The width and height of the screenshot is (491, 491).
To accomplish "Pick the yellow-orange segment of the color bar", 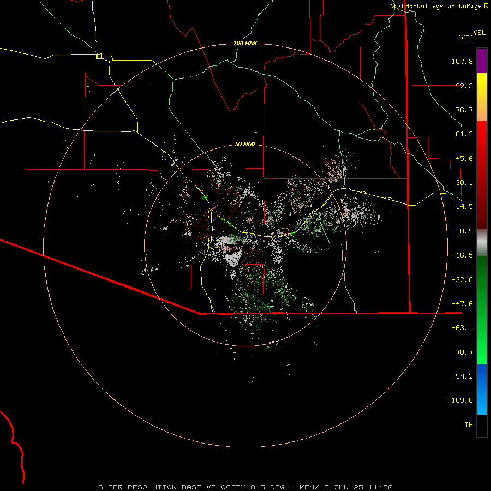I will [482, 97].
